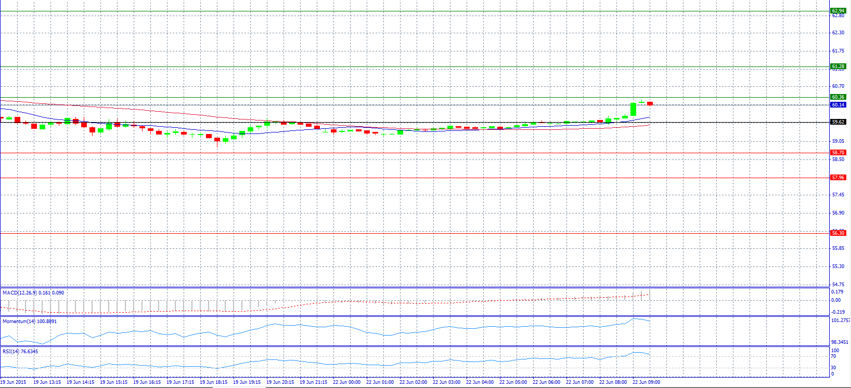Screen dimensions: 851x388
Task: Select the green 60.36 level tag
Action: click(x=838, y=97)
